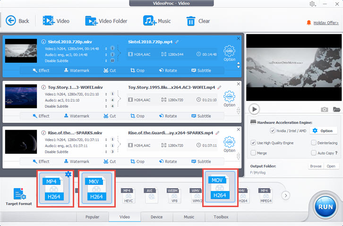Viewport: 343px width, 226px height.
Task: Rename output Sintel.2010.720p.mp4 with the pencil icon
Action: [177, 42]
